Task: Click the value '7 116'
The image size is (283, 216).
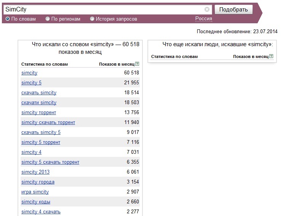Action: tap(133, 142)
